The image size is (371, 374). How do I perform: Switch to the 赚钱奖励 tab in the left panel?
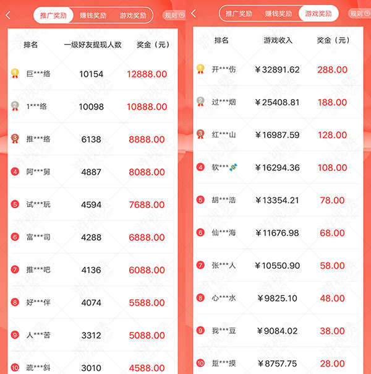93,15
